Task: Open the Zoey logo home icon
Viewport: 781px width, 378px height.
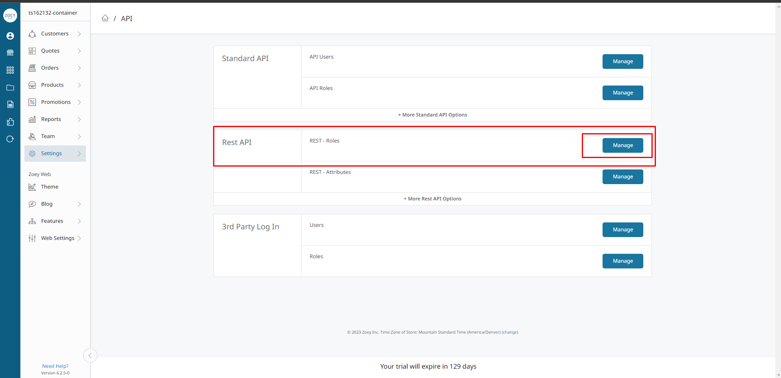Action: pos(10,15)
